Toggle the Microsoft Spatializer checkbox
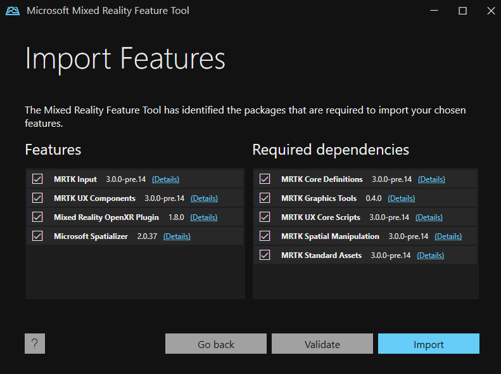Viewport: 501px width, 374px height. point(37,236)
